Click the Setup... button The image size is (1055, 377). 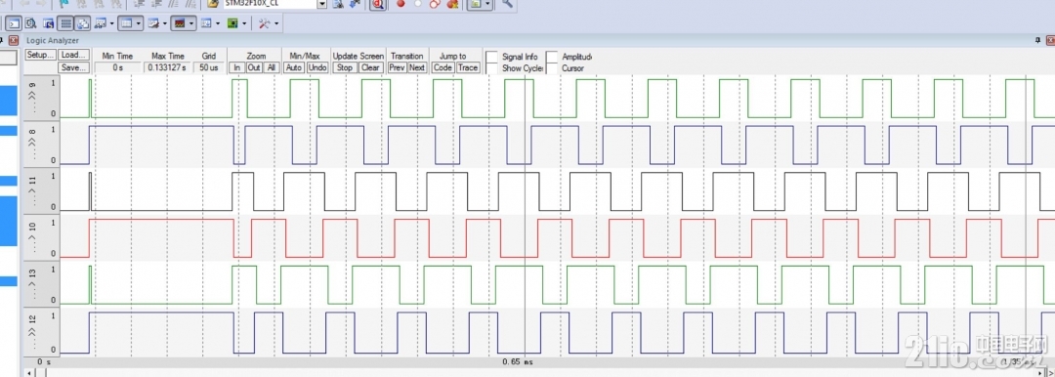40,56
